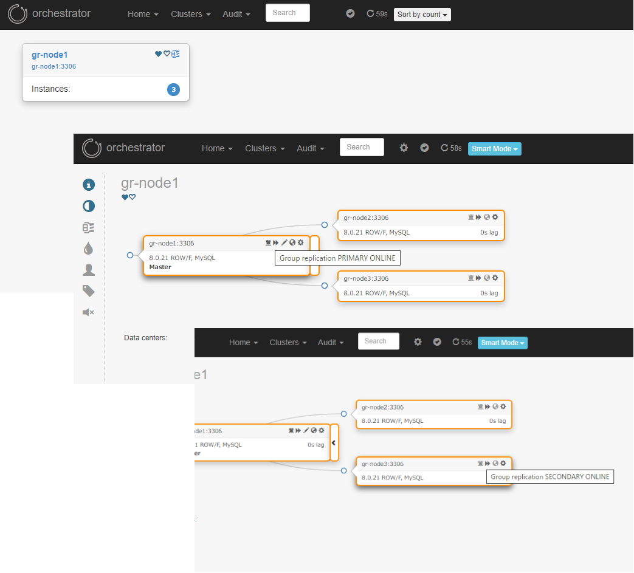The width and height of the screenshot is (634, 573).
Task: Click the filled heart under the gr-node1 heading
Action: point(125,197)
